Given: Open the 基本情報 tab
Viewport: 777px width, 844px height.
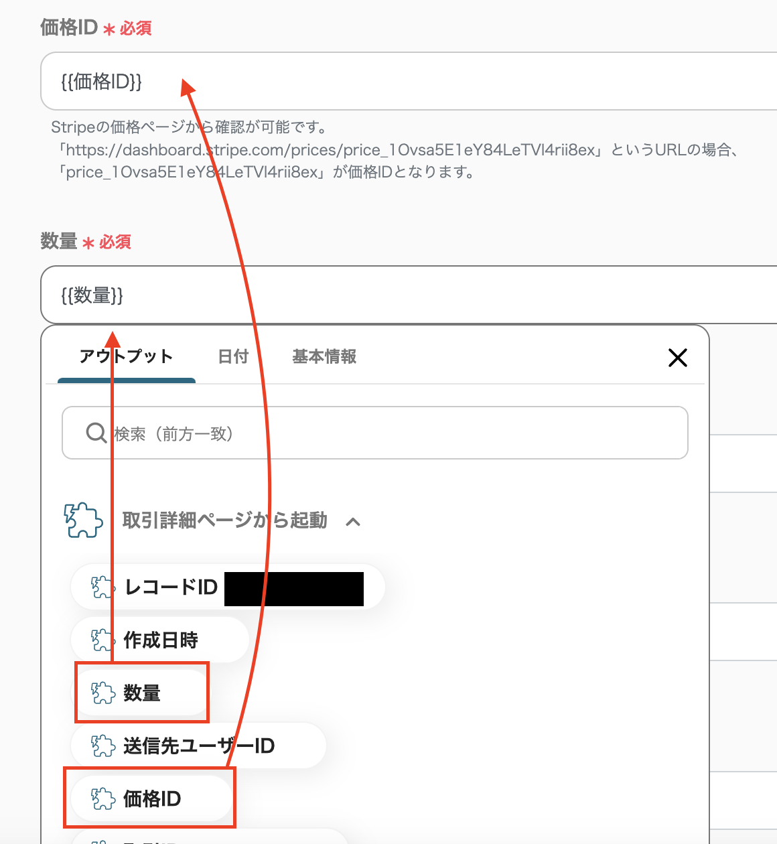Looking at the screenshot, I should [324, 356].
